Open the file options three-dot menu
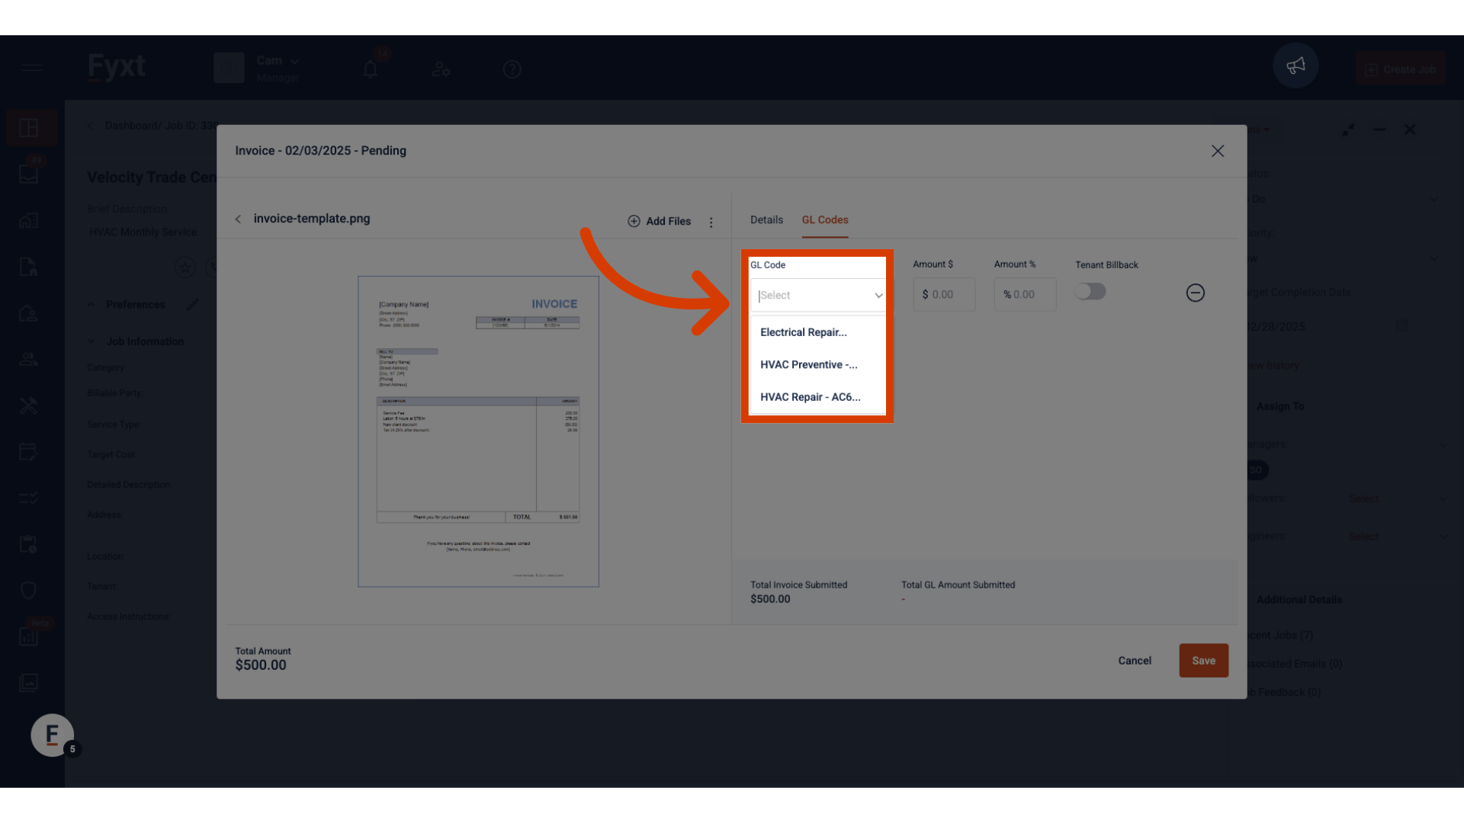Screen dimensions: 1464x823 coord(711,223)
